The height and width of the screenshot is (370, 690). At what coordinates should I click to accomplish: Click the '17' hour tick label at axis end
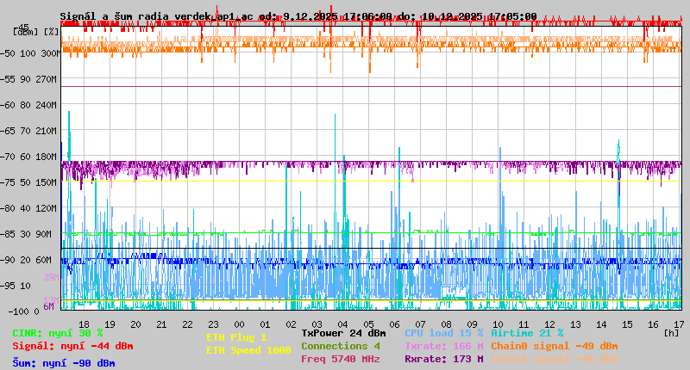679,324
